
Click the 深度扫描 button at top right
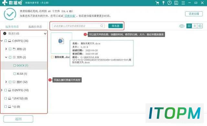(x=194, y=14)
